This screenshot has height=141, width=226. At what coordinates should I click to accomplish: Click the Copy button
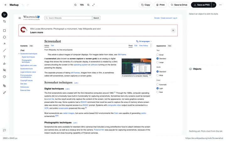pyautogui.click(x=146, y=5)
